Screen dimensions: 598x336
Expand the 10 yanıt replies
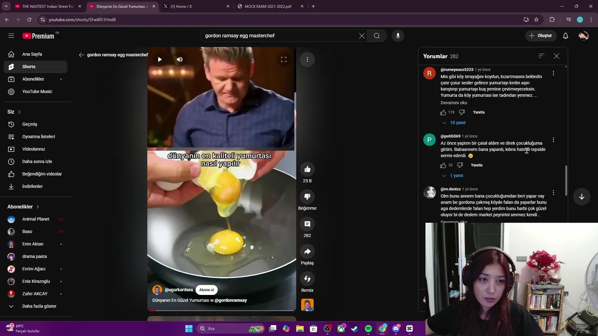(x=454, y=123)
